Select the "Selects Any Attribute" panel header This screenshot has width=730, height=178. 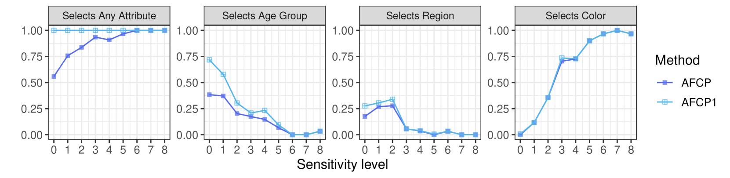point(109,16)
